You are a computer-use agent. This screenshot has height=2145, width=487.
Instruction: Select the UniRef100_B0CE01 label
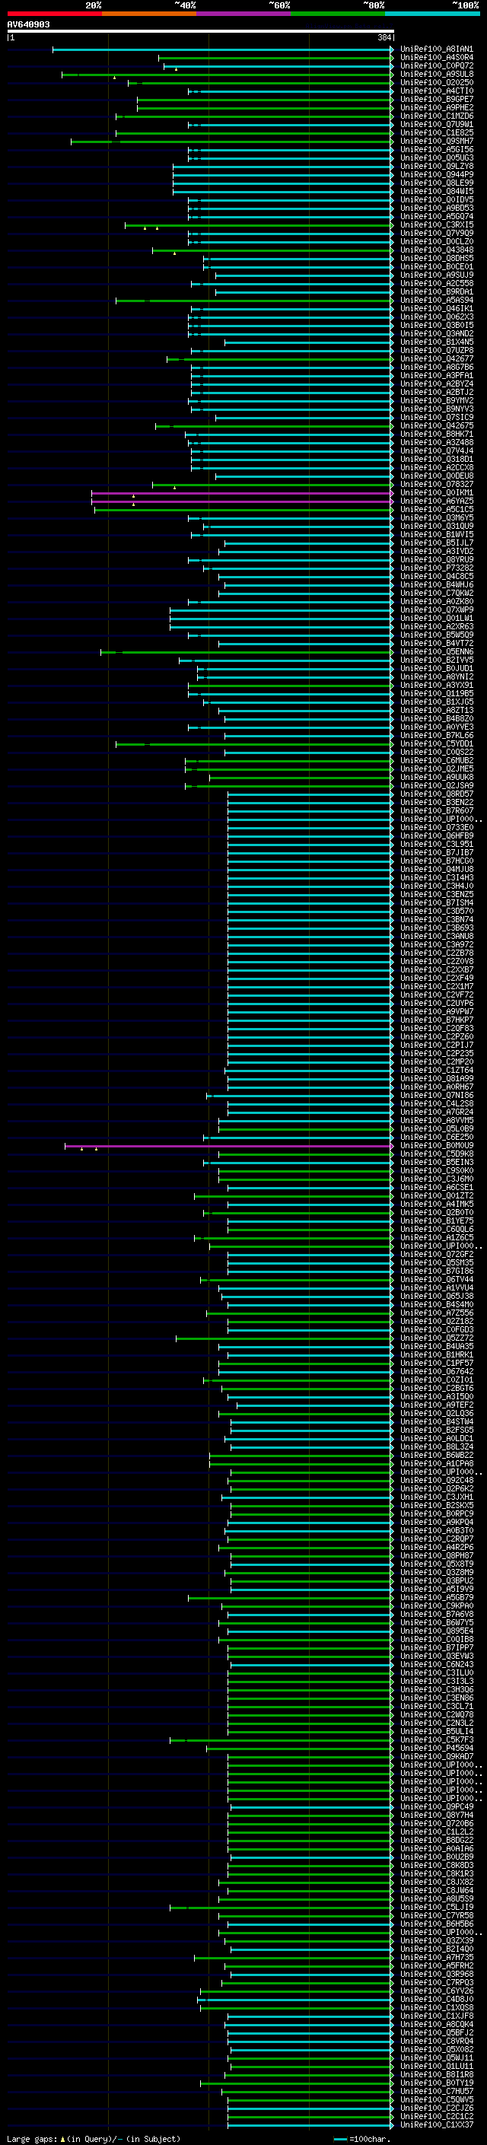click(x=436, y=266)
